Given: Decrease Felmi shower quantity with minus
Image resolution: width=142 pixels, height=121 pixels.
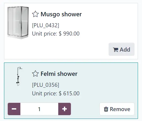Looking at the screenshot, I should (x=14, y=109).
